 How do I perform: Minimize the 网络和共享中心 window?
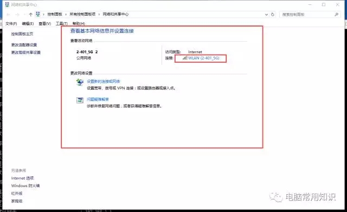point(310,4)
